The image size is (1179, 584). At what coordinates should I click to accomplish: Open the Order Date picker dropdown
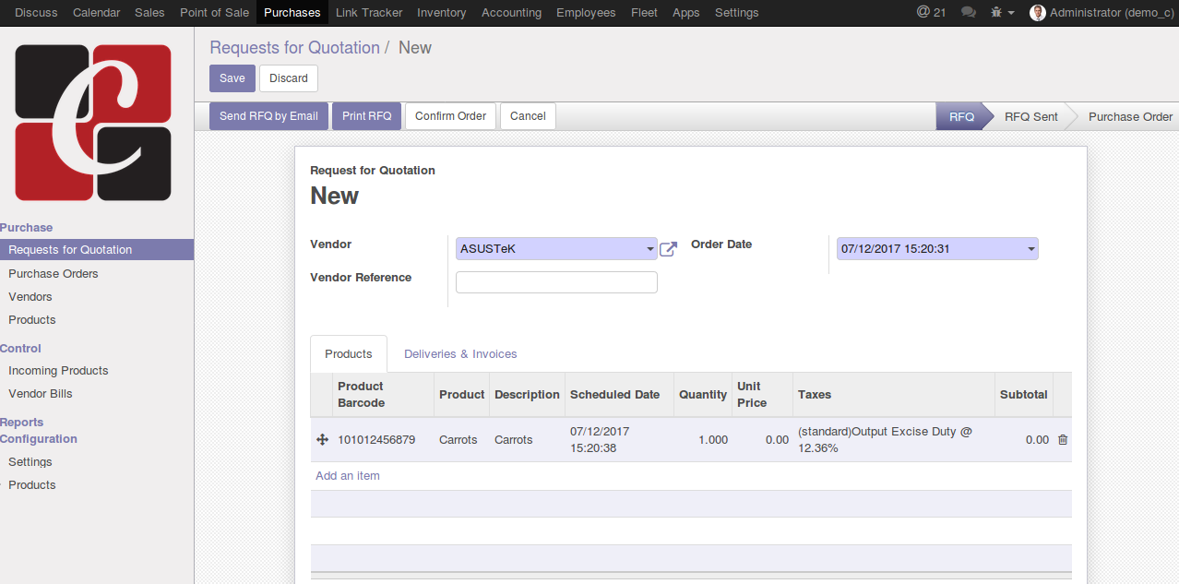tap(1030, 249)
